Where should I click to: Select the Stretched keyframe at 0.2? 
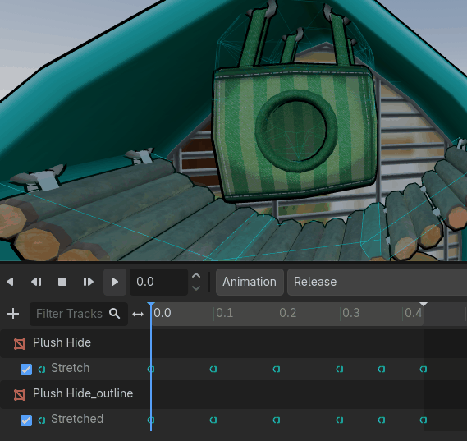tap(277, 420)
